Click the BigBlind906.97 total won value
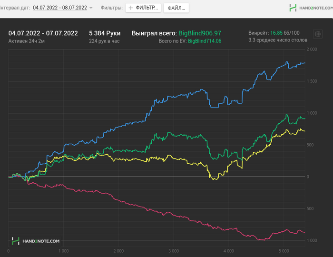This screenshot has width=333, height=257. (200, 33)
